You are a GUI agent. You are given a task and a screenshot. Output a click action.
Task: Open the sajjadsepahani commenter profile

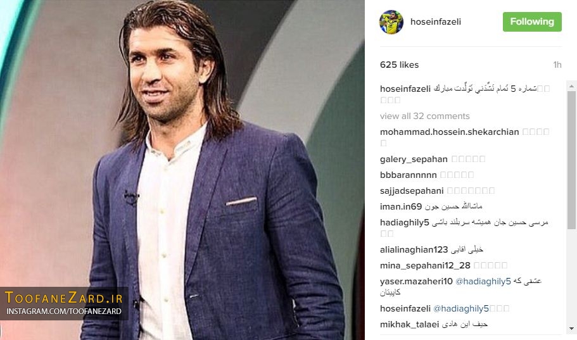(x=412, y=191)
